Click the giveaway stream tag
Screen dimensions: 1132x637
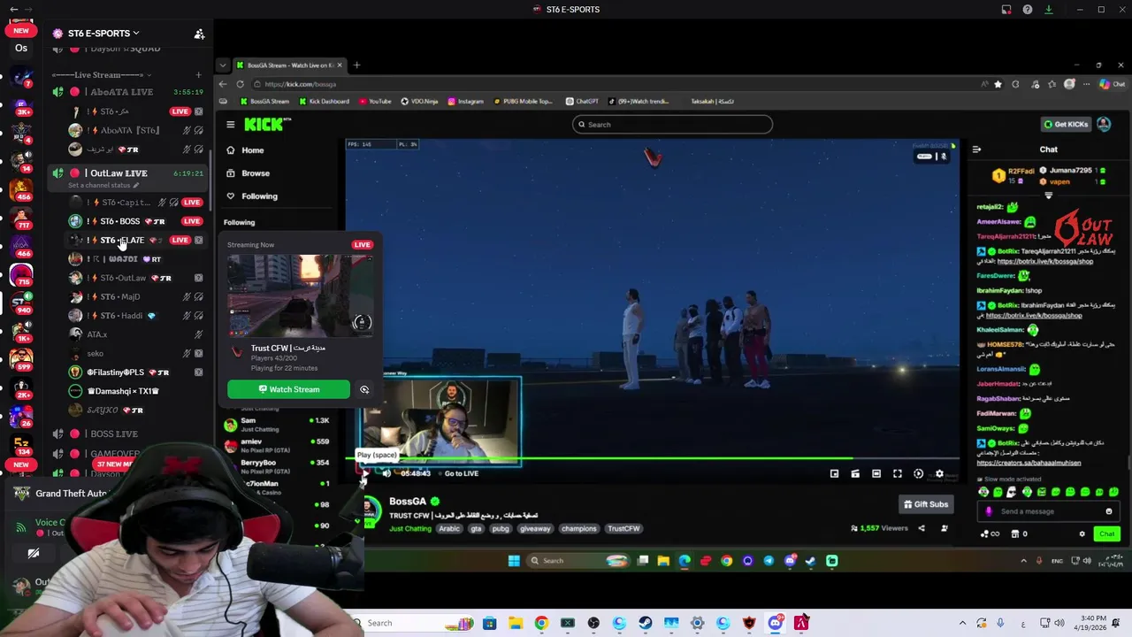click(534, 529)
